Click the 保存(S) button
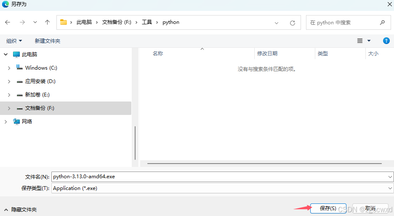The width and height of the screenshot is (394, 216). 328,208
